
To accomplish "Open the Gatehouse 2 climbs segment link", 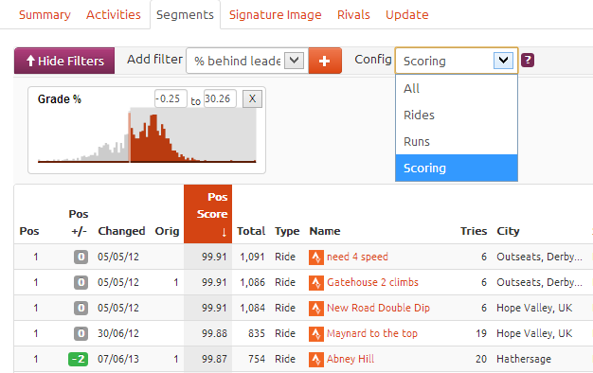I will pyautogui.click(x=372, y=282).
